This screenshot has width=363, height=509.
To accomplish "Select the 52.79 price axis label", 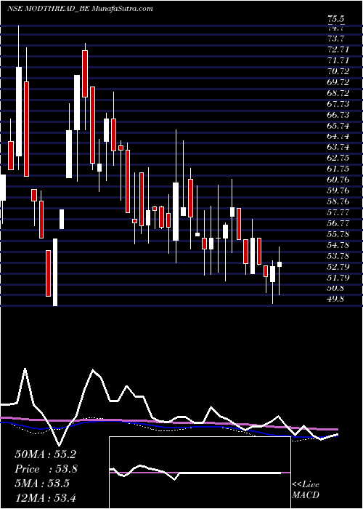I will pyautogui.click(x=338, y=267).
